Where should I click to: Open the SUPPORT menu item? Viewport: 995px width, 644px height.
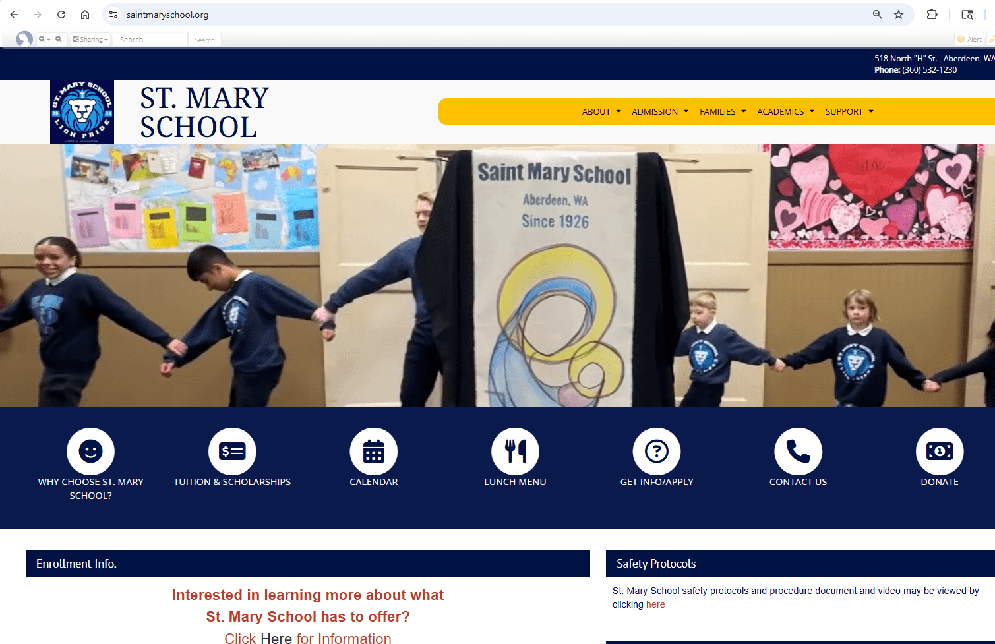point(844,112)
